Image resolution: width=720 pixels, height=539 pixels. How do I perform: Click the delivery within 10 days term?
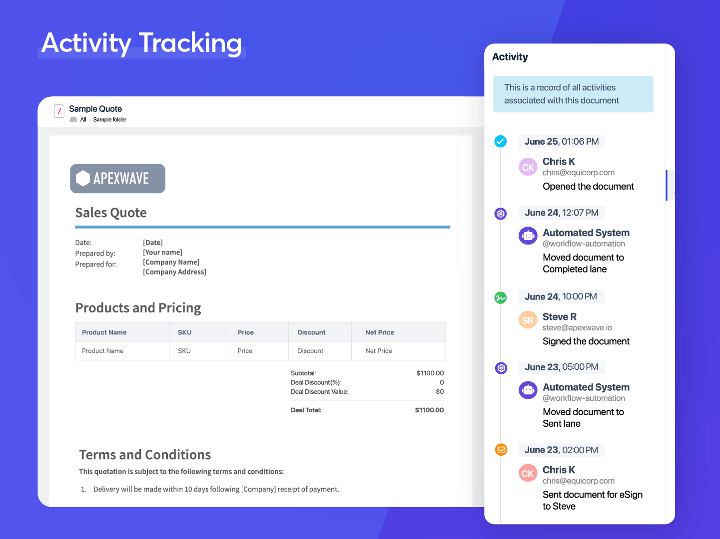(x=216, y=490)
